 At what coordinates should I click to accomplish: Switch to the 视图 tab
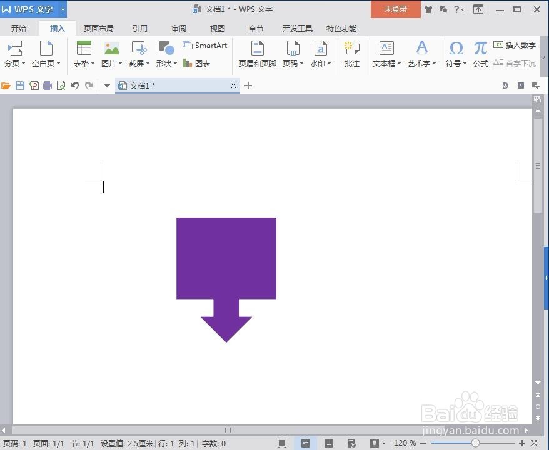[217, 28]
